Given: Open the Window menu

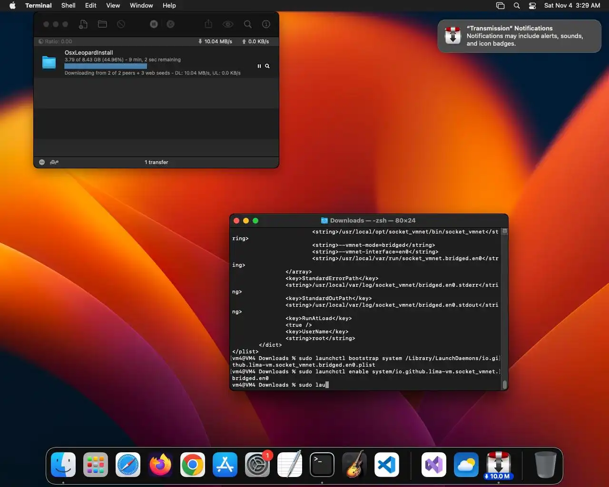Looking at the screenshot, I should pos(141,6).
